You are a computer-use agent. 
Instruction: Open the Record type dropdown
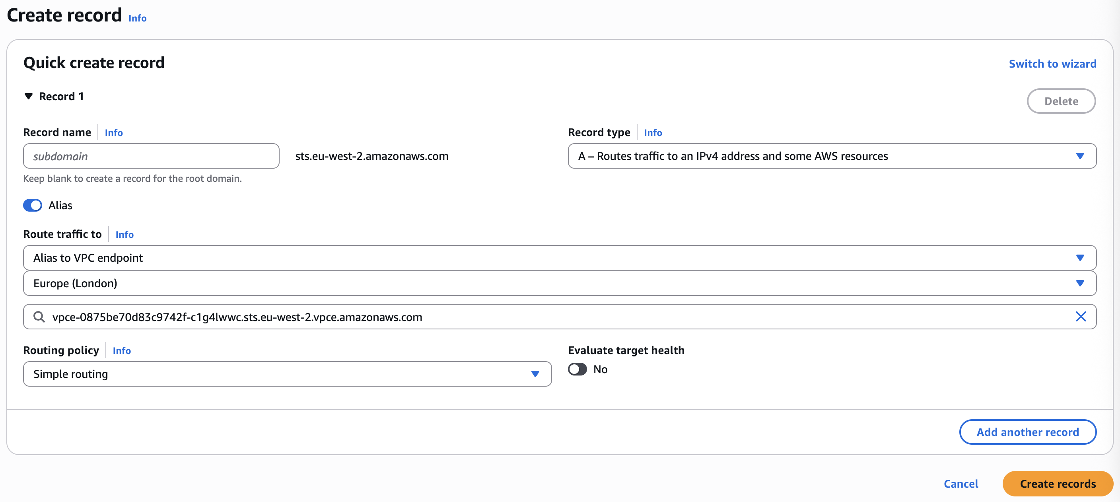pyautogui.click(x=832, y=156)
